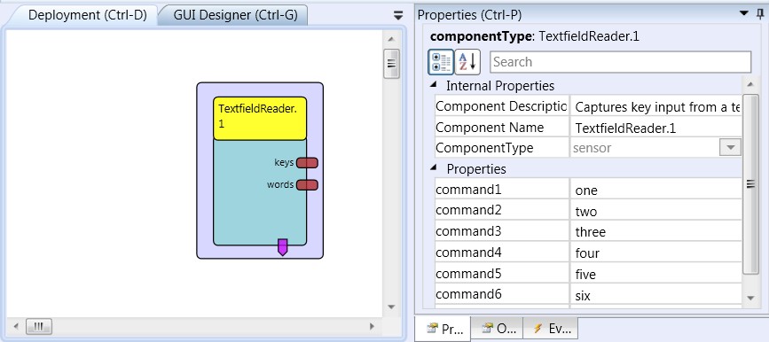Screen dimensions: 769x342
Task: Switch to categorized properties view
Action: click(x=441, y=62)
